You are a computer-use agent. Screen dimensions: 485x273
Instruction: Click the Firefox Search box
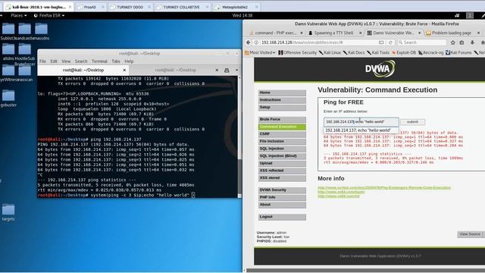[x=422, y=42]
